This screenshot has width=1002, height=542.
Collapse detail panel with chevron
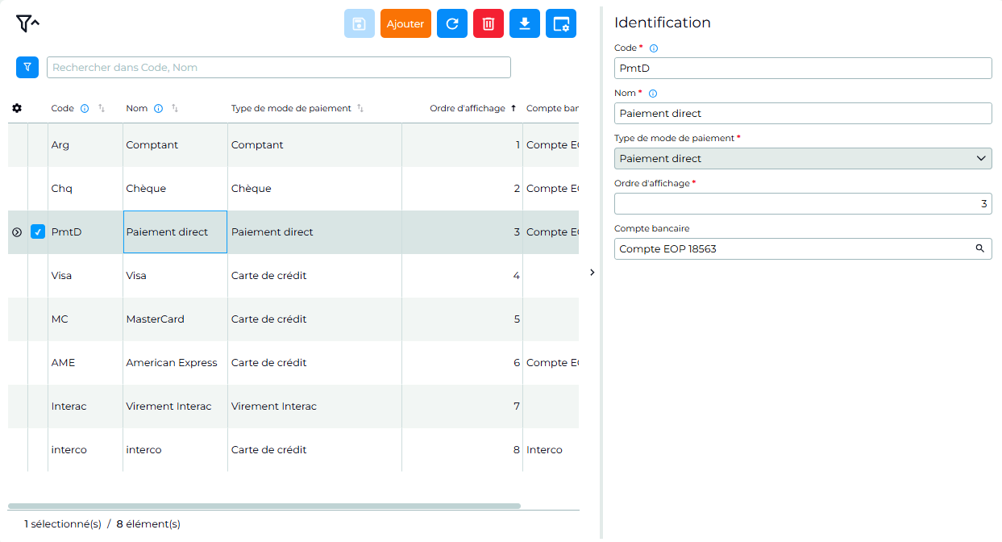592,273
